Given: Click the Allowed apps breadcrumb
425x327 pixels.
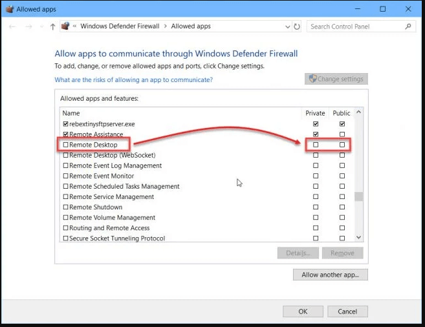Looking at the screenshot, I should [x=191, y=26].
